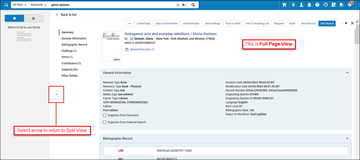This screenshot has width=360, height=160.
Task: Click the Order button
Action: coord(292,23)
